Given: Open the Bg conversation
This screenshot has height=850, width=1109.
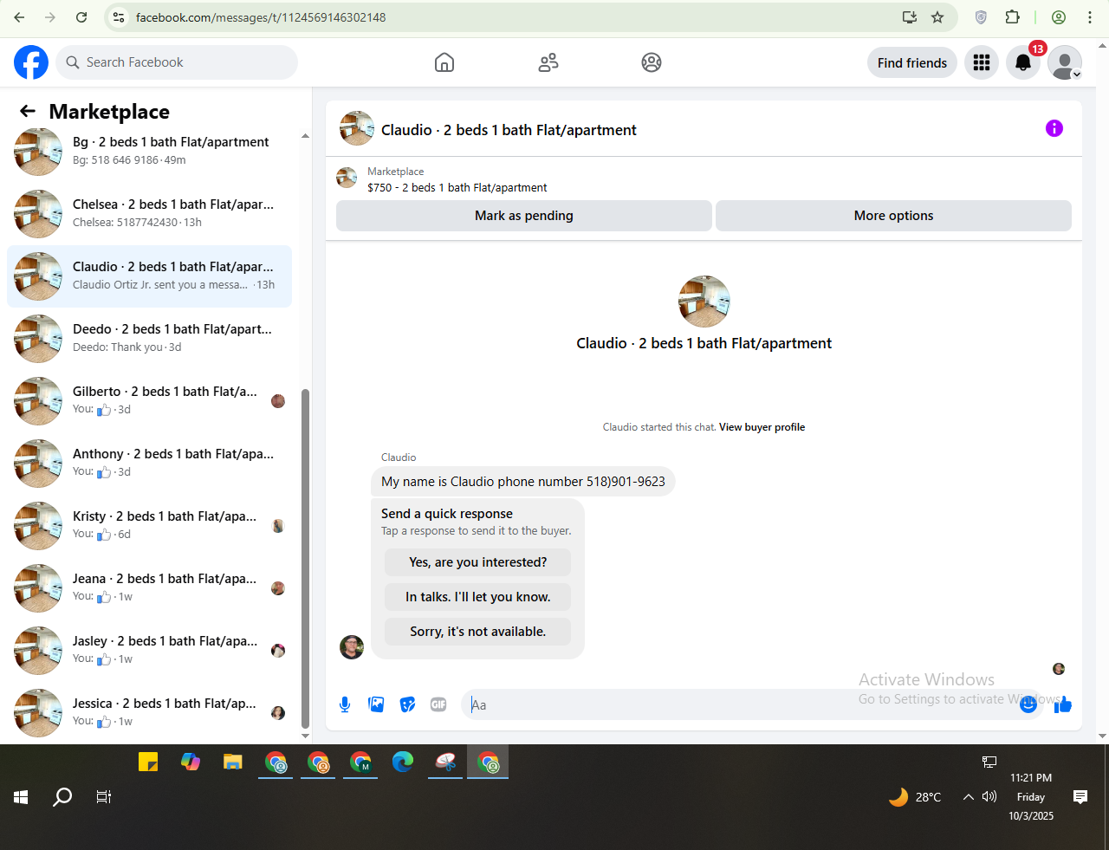Looking at the screenshot, I should coord(149,152).
